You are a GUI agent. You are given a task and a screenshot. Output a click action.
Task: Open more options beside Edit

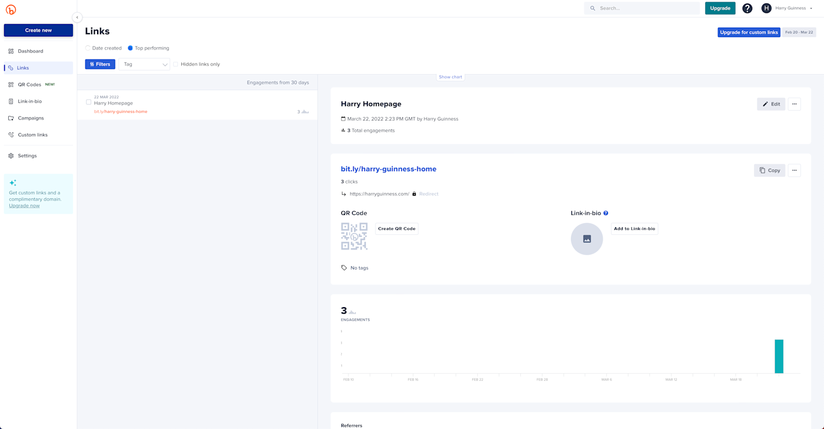pyautogui.click(x=795, y=104)
